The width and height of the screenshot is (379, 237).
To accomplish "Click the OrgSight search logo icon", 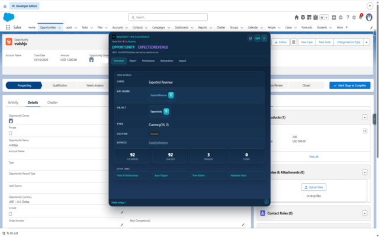I will coord(114,37).
